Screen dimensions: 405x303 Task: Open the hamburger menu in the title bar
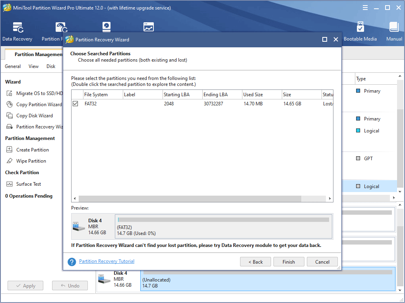pyautogui.click(x=365, y=8)
